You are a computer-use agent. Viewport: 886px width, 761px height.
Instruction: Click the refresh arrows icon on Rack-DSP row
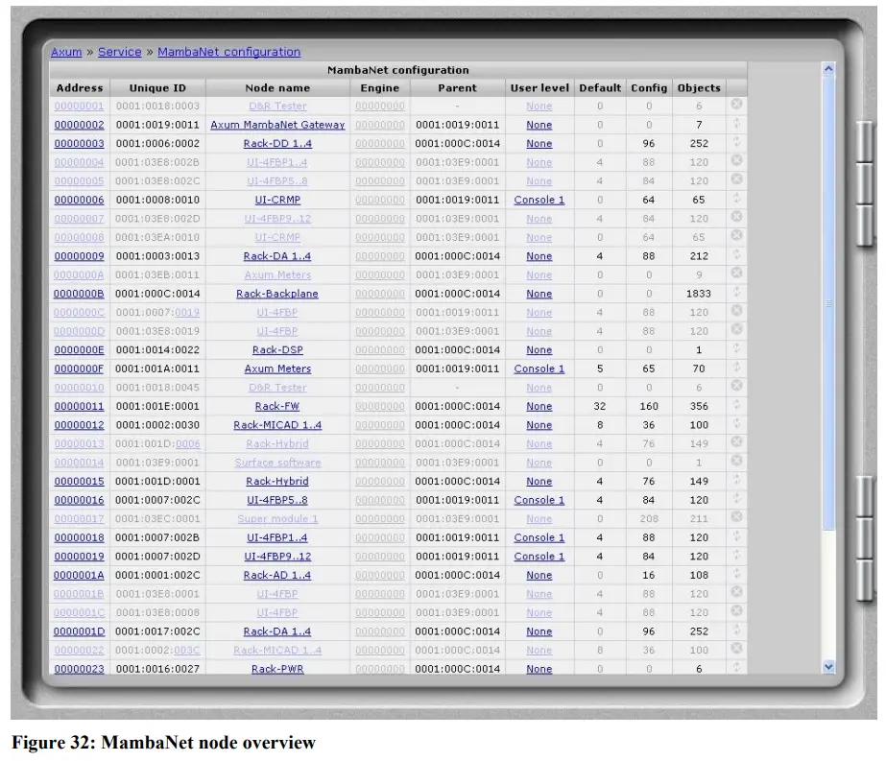pyautogui.click(x=736, y=350)
